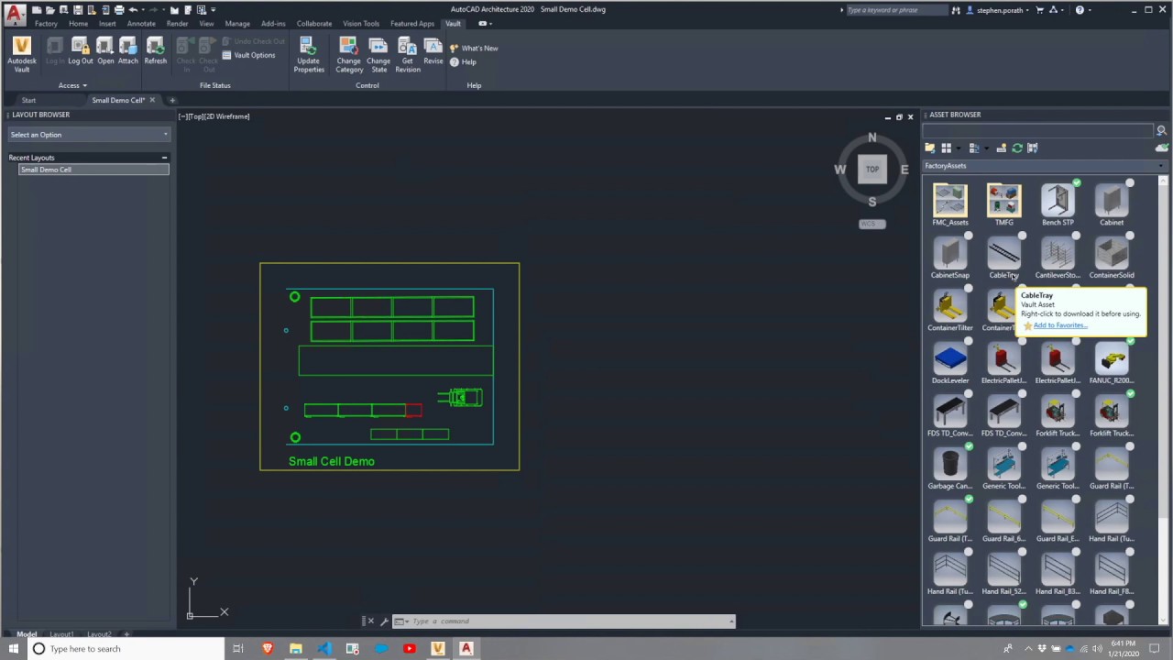Select Small Demo Cell recent layout

point(93,170)
